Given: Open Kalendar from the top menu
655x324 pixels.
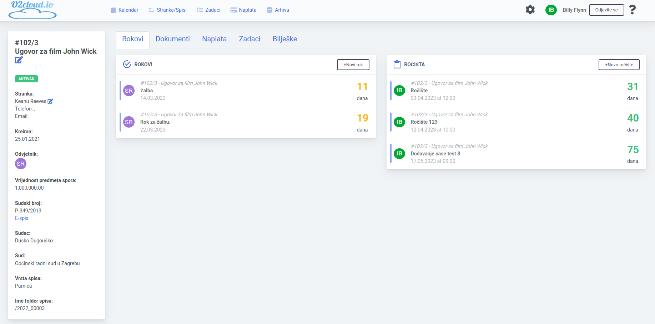Looking at the screenshot, I should coord(124,10).
